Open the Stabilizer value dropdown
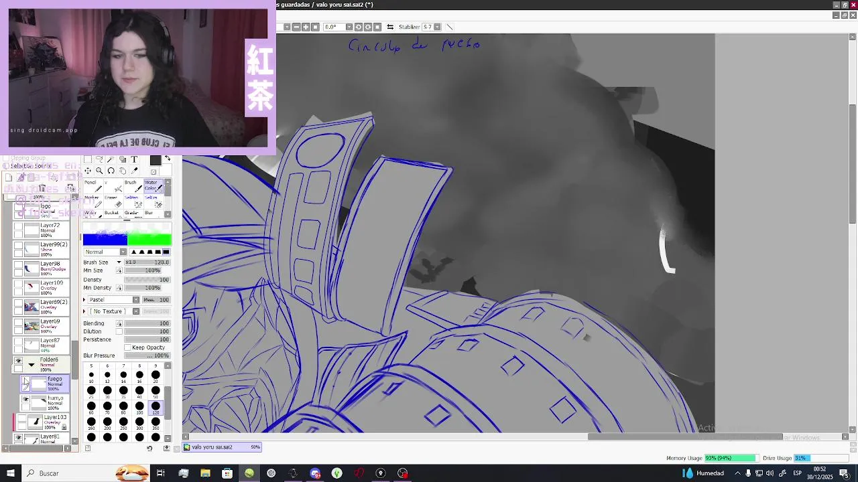Screen dimensions: 858x482 437,27
